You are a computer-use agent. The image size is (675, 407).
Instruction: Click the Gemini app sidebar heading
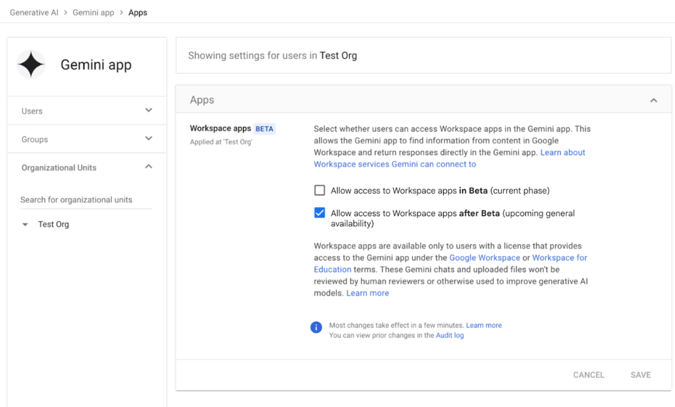point(96,65)
